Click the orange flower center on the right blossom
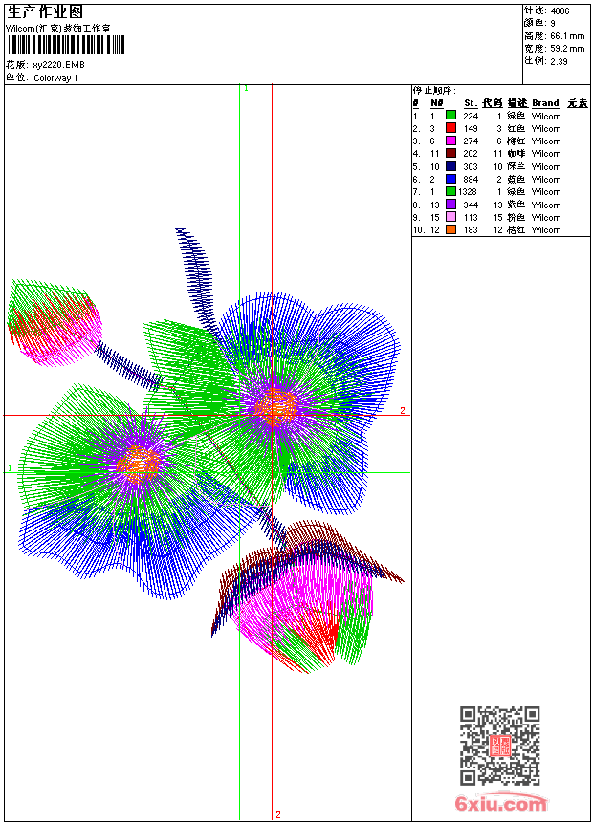Screen dimensions: 593x822 pos(276,405)
